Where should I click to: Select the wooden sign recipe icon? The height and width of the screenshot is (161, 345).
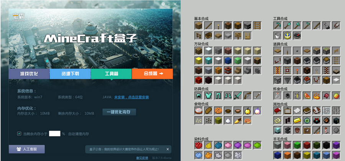238,36
